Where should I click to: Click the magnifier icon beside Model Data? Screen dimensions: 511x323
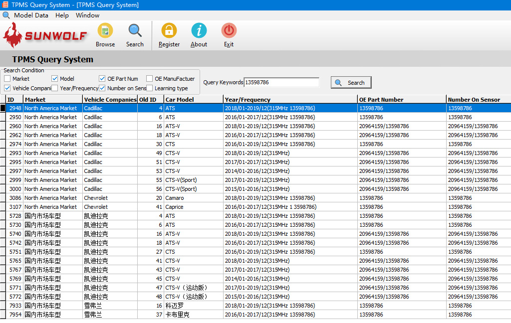pyautogui.click(x=6, y=15)
